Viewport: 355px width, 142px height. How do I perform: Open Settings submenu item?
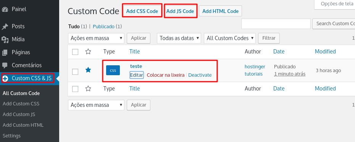coord(11,136)
